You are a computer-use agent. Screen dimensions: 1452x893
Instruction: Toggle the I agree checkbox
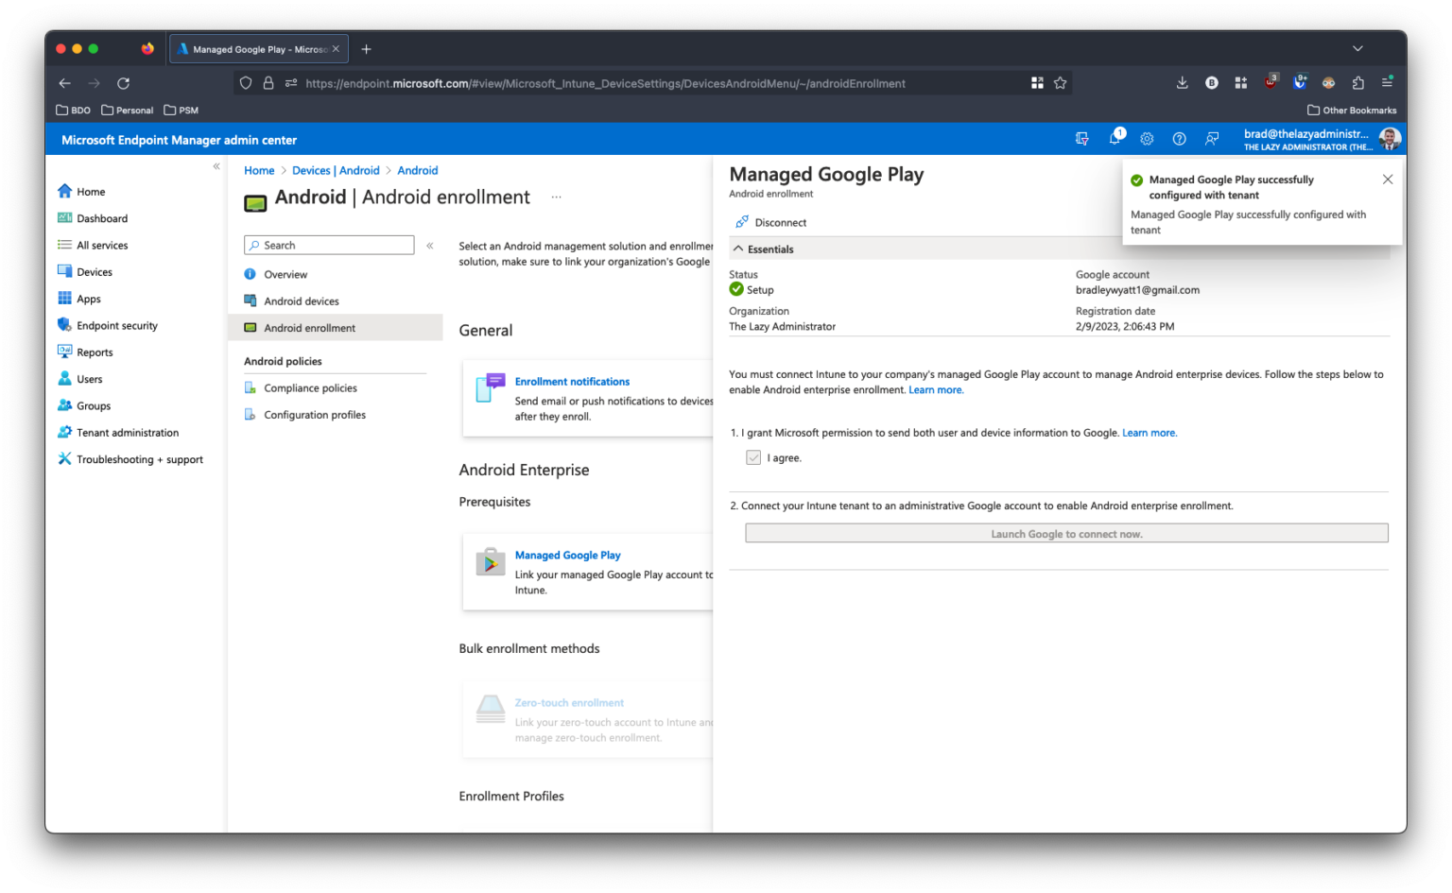753,458
